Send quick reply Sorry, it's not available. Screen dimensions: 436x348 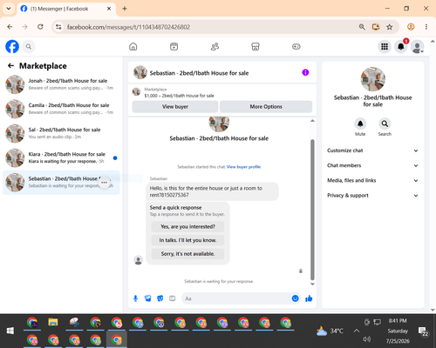pos(187,254)
